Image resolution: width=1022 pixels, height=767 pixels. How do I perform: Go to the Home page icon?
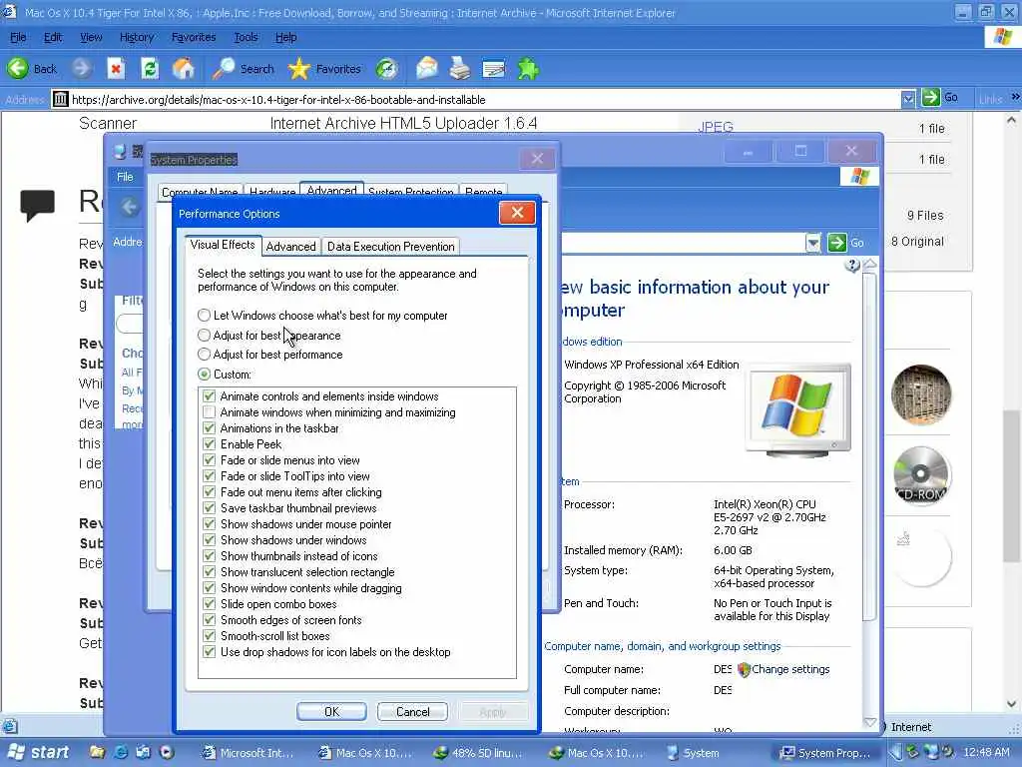coord(184,69)
